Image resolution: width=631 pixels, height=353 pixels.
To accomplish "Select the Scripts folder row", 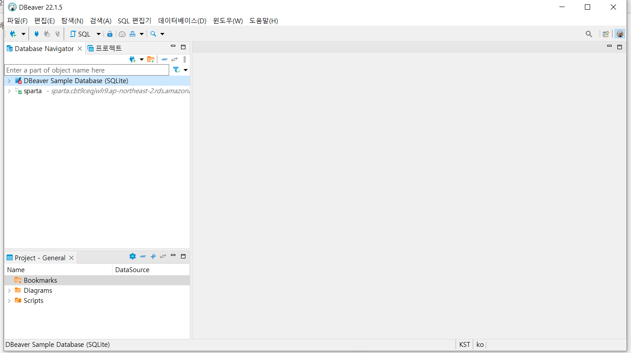I will [97, 301].
